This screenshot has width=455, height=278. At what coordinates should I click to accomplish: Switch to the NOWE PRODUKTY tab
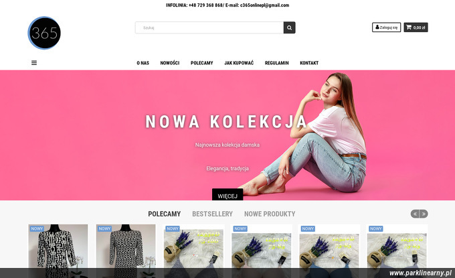[x=270, y=214]
